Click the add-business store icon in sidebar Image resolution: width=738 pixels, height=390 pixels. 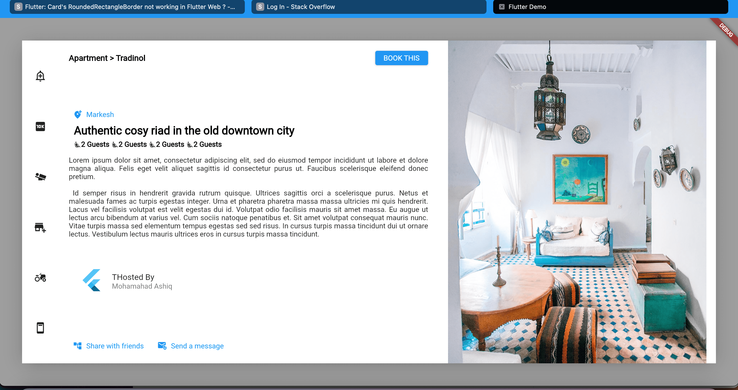40,228
